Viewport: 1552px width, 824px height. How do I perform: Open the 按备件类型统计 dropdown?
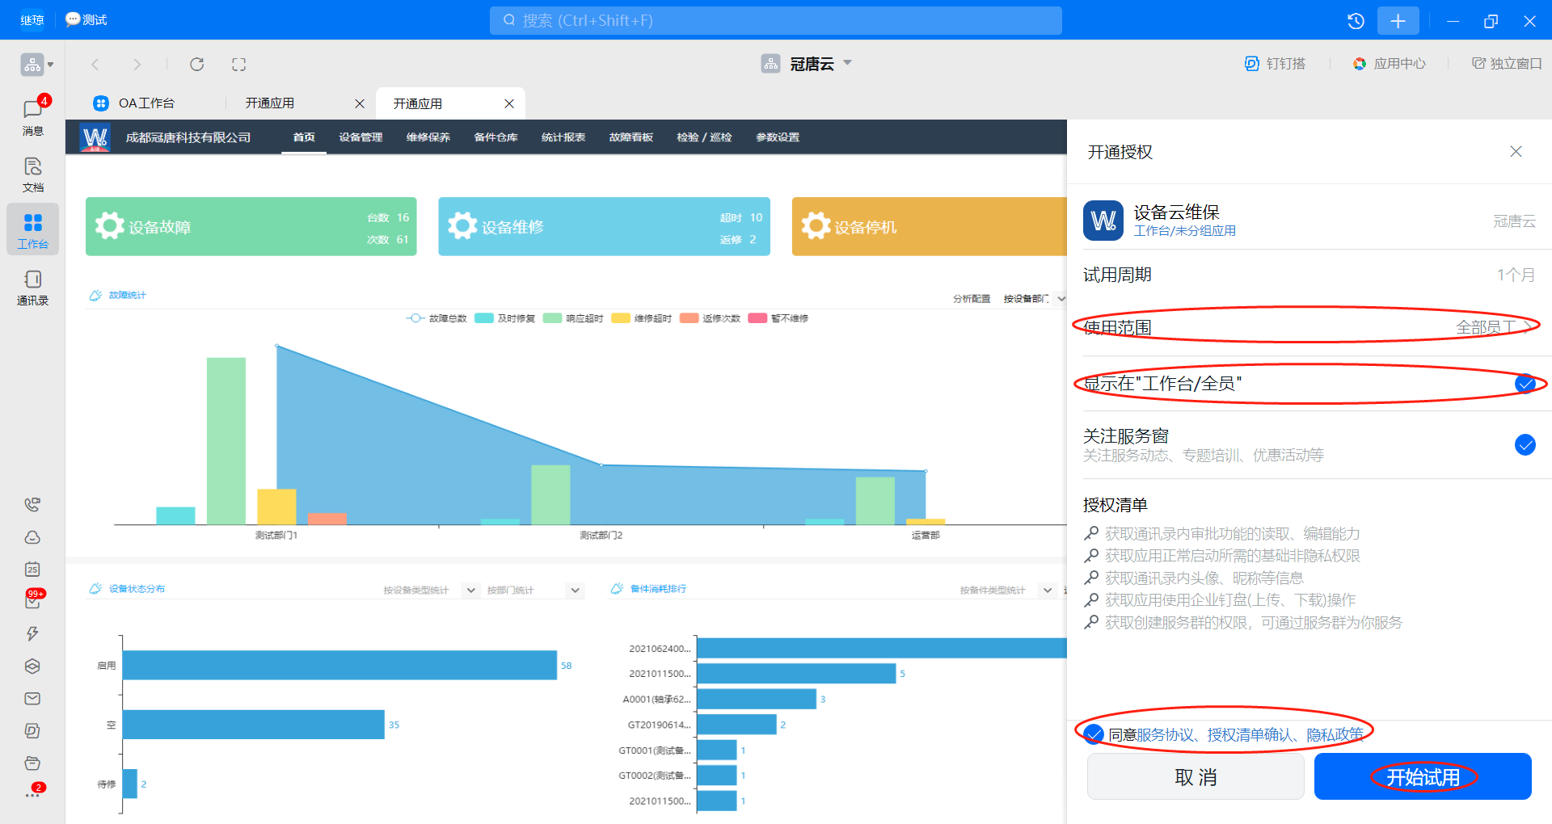coord(1006,590)
